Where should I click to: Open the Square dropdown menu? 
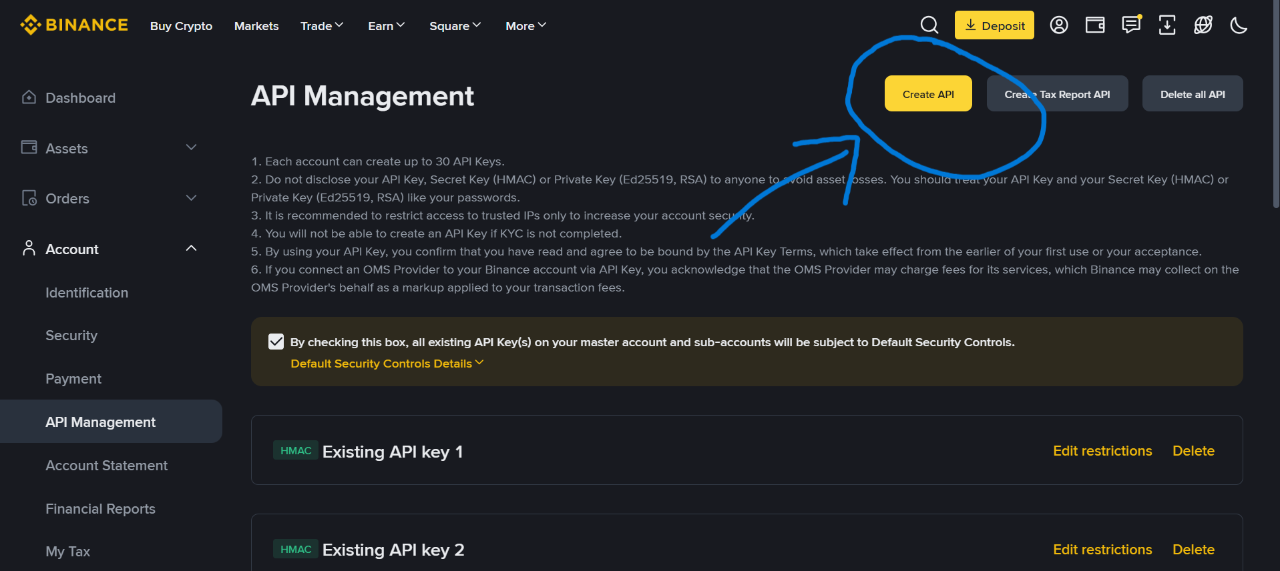455,25
